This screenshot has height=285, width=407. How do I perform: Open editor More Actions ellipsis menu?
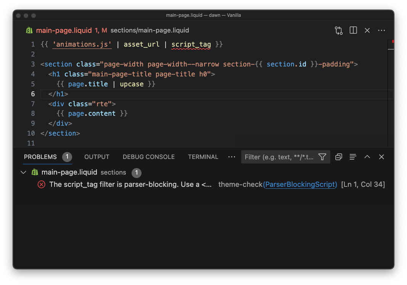(x=381, y=31)
